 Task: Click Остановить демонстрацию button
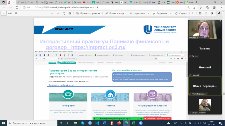click(x=157, y=118)
